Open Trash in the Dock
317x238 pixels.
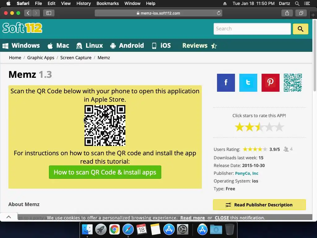click(230, 230)
